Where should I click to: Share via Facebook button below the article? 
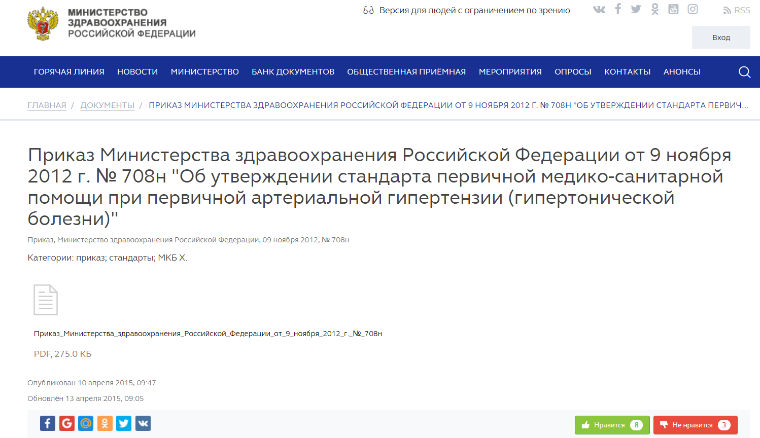(48, 423)
